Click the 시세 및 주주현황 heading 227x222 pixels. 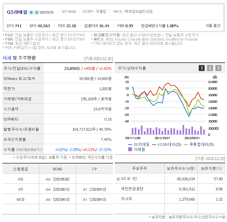coord(19,58)
